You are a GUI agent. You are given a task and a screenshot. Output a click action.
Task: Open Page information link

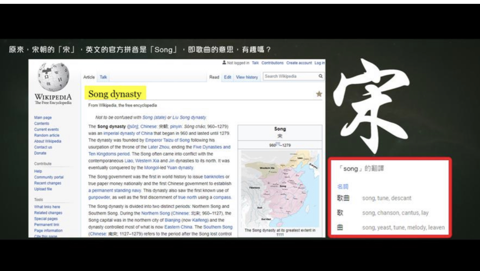pyautogui.click(x=48, y=230)
